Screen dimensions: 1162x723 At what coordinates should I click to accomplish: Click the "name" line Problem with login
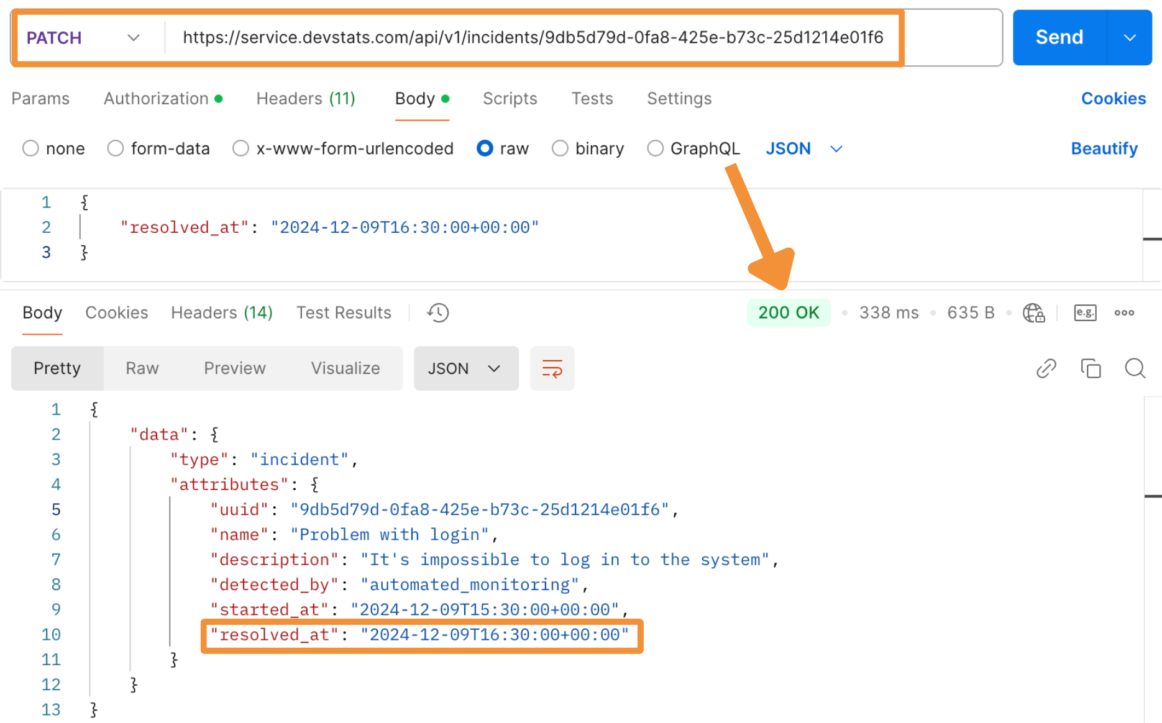click(x=354, y=534)
